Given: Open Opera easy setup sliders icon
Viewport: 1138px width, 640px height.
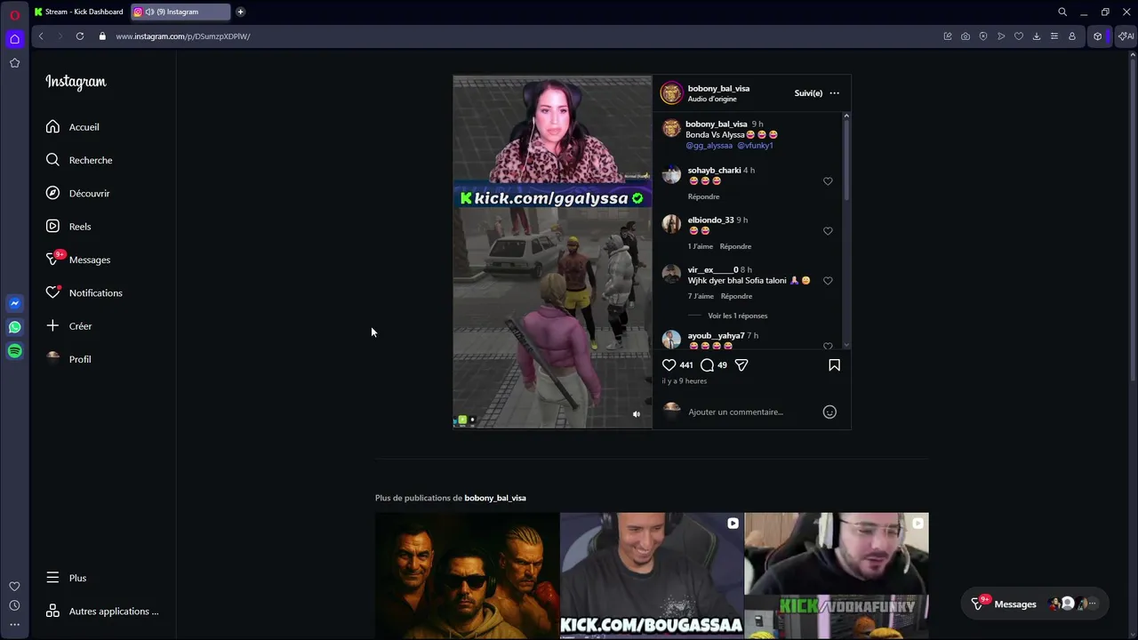Looking at the screenshot, I should 1054,36.
